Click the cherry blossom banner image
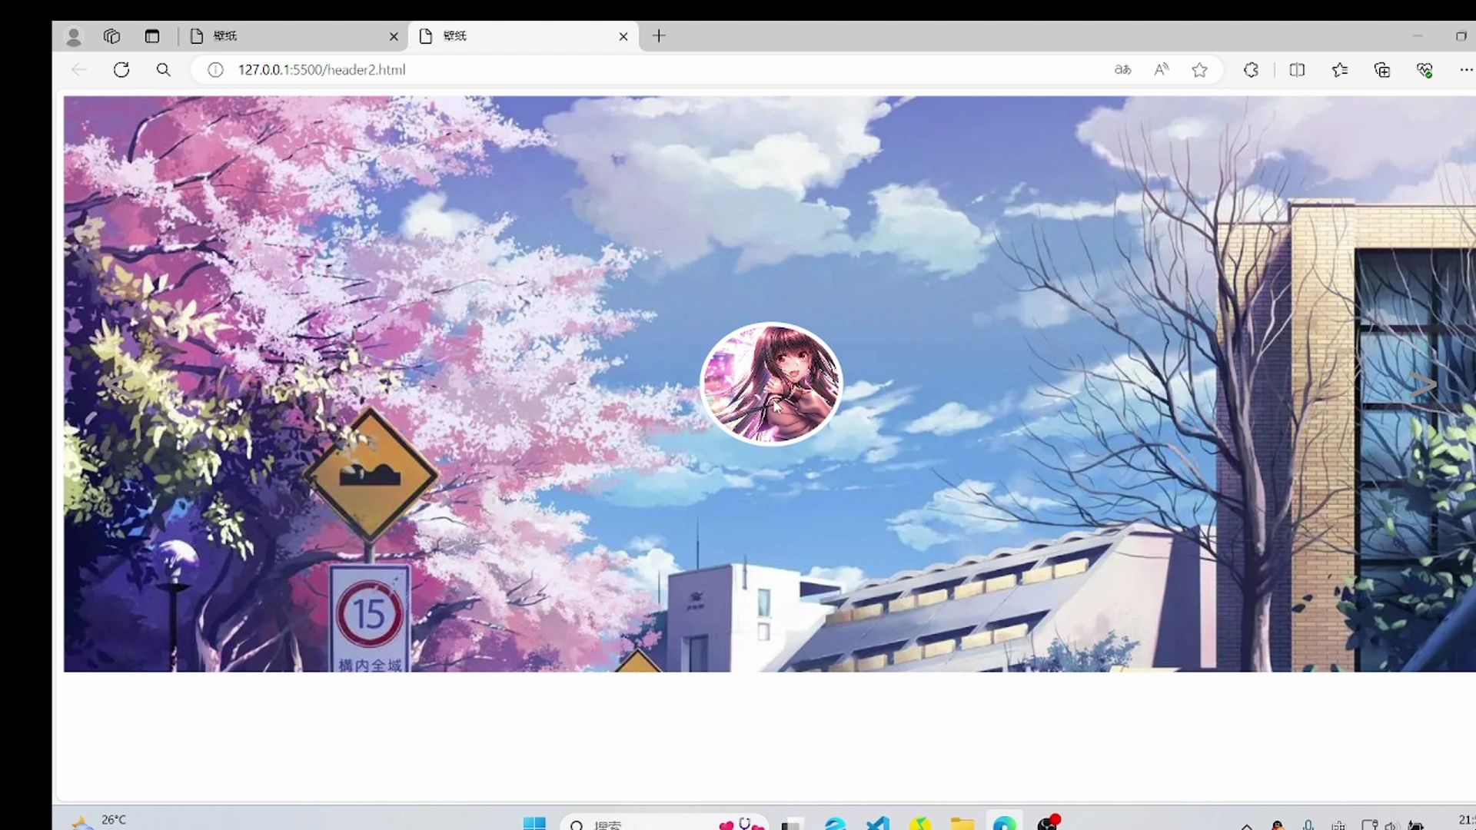 770,383
